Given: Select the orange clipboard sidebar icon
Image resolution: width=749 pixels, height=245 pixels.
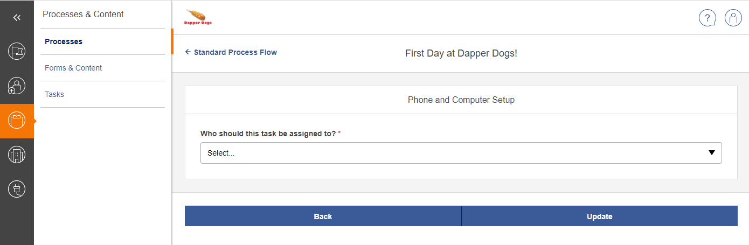Looking at the screenshot, I should (x=17, y=121).
